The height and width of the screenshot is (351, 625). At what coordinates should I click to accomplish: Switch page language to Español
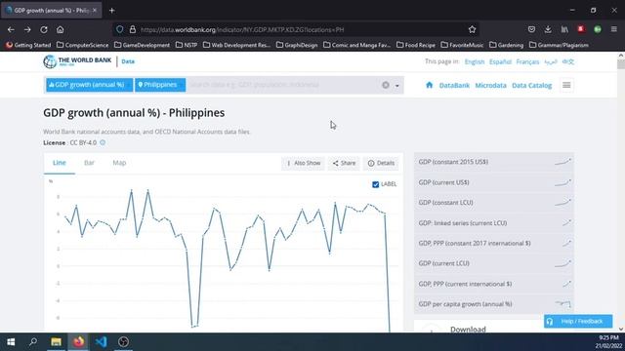pyautogui.click(x=500, y=61)
